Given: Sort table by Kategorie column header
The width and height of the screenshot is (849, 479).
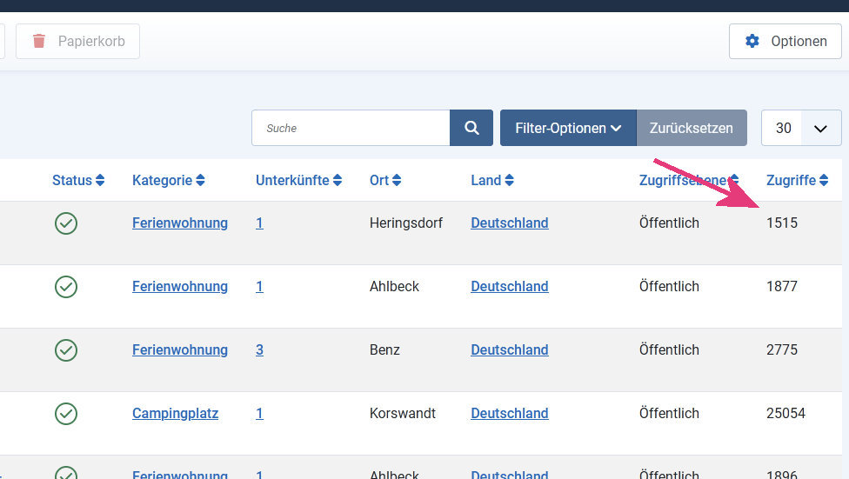Looking at the screenshot, I should point(169,181).
